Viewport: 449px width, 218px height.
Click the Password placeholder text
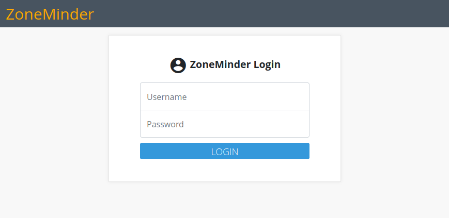tap(165, 124)
